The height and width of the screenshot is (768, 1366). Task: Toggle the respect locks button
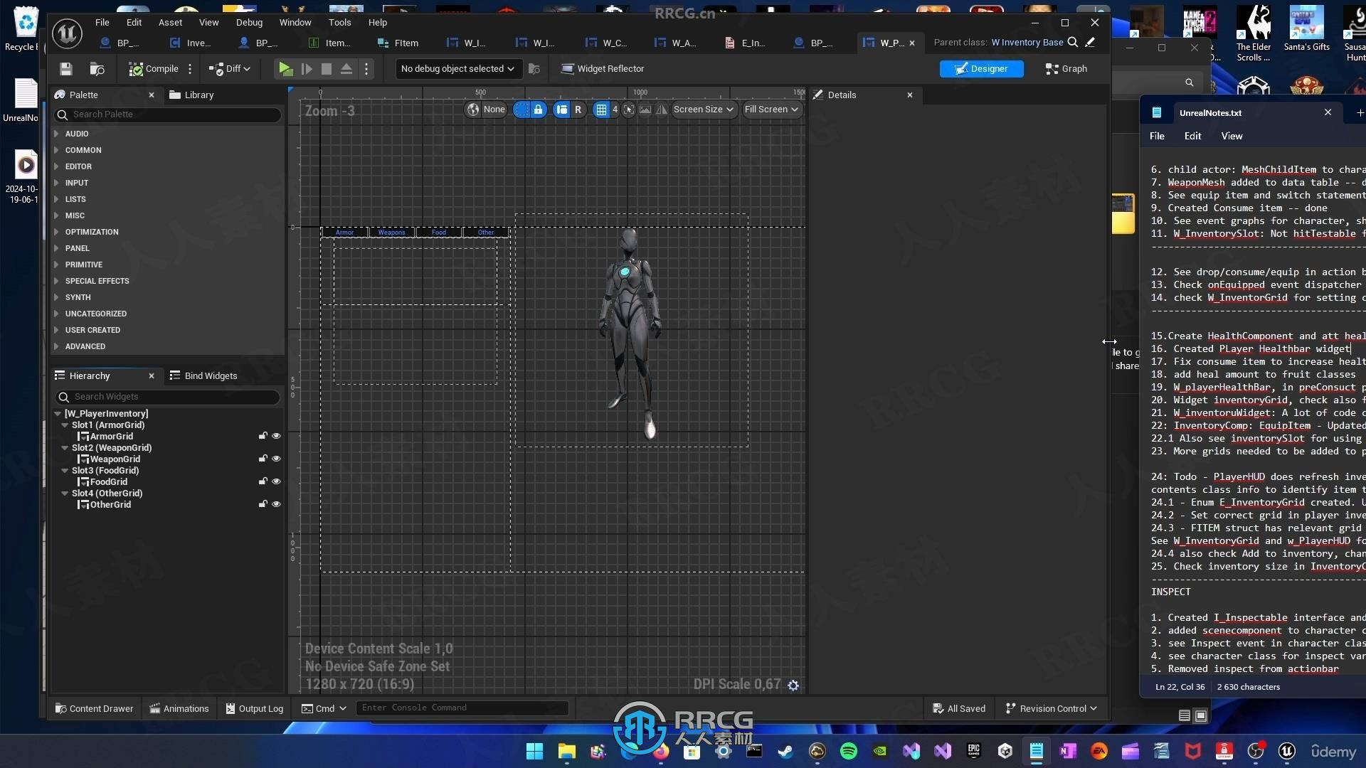pyautogui.click(x=539, y=110)
